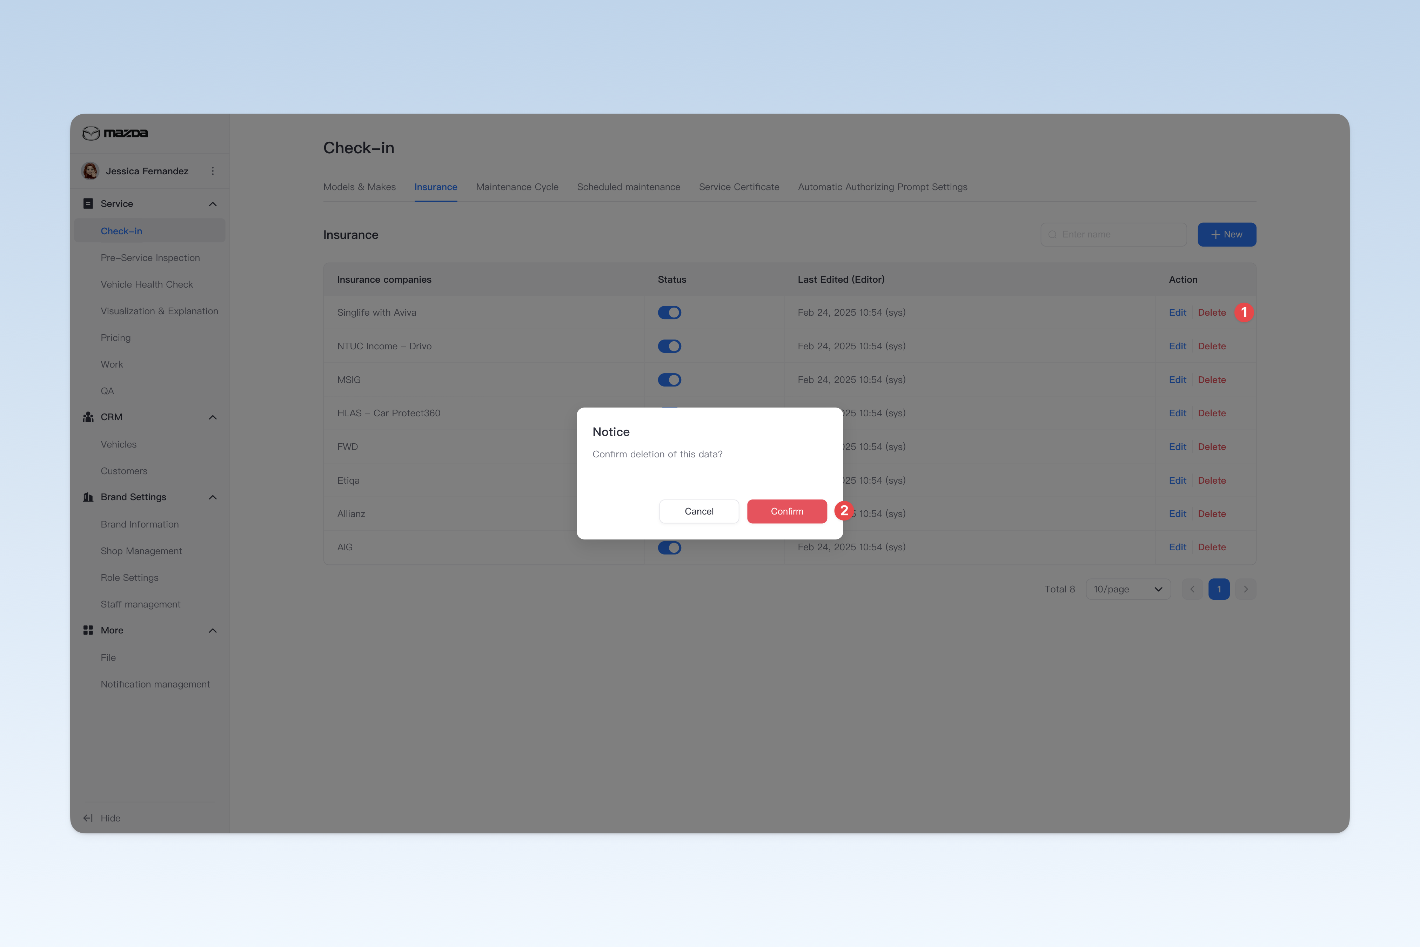Toggle status switch for MSIG
The height and width of the screenshot is (947, 1420).
tap(669, 380)
